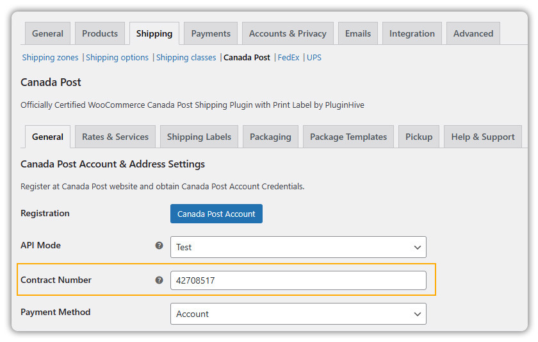
Task: Expand the Payment Method dropdown
Action: [x=298, y=314]
